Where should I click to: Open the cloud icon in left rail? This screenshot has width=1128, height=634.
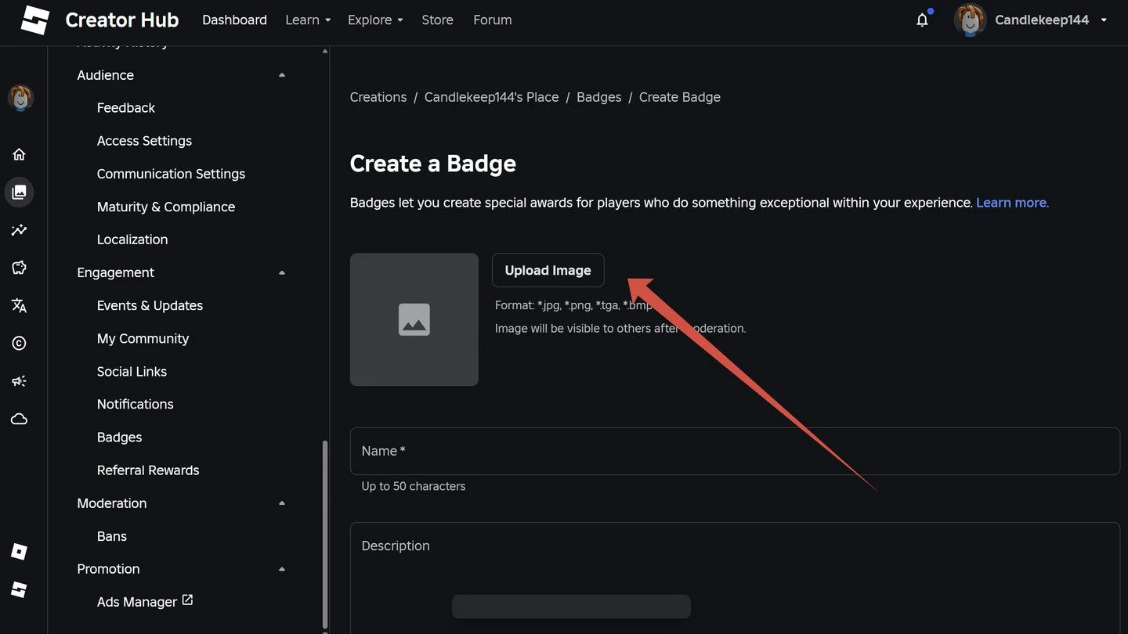pyautogui.click(x=20, y=420)
